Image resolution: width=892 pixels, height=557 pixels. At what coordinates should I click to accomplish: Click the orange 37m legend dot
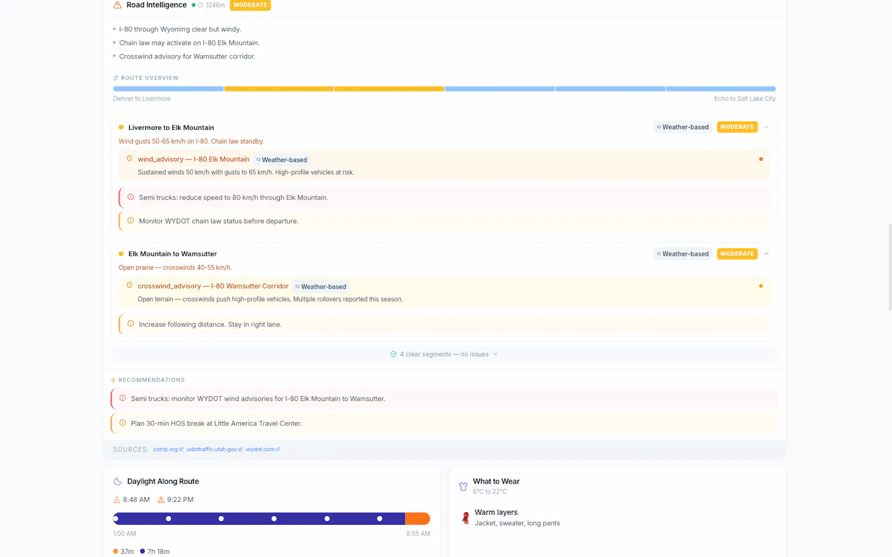(115, 551)
